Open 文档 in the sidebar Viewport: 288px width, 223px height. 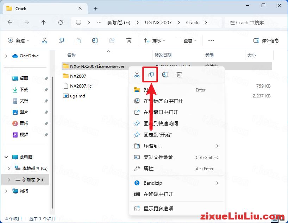click(x=20, y=101)
